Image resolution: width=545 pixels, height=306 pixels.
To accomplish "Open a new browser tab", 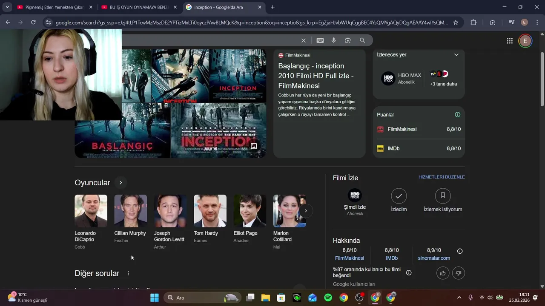I will 272,7.
